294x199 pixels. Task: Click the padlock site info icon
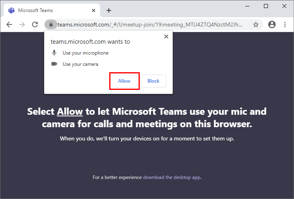(x=51, y=24)
